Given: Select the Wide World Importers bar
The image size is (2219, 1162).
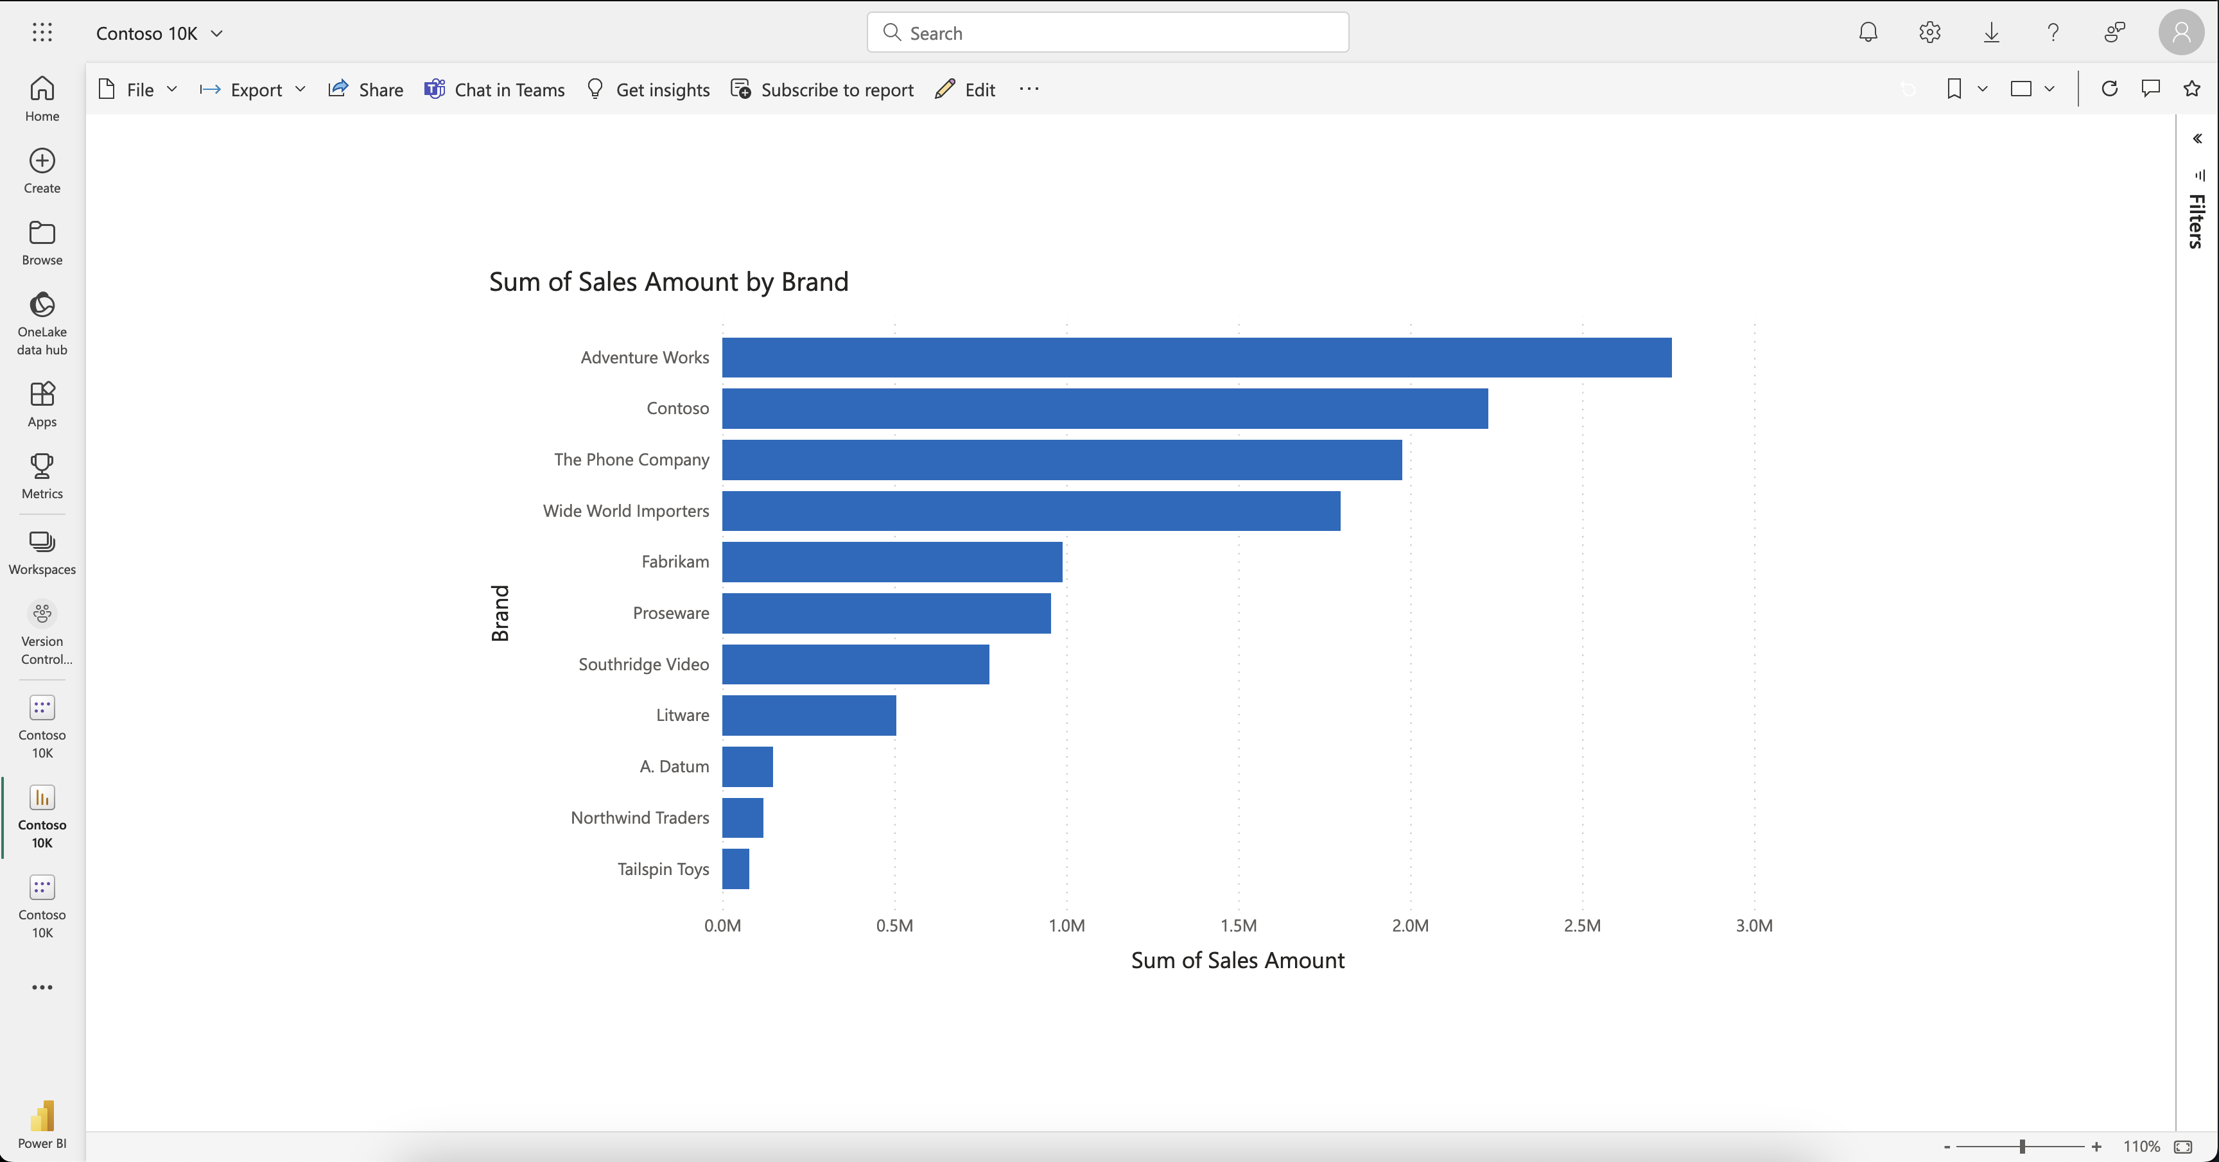Looking at the screenshot, I should 1031,511.
